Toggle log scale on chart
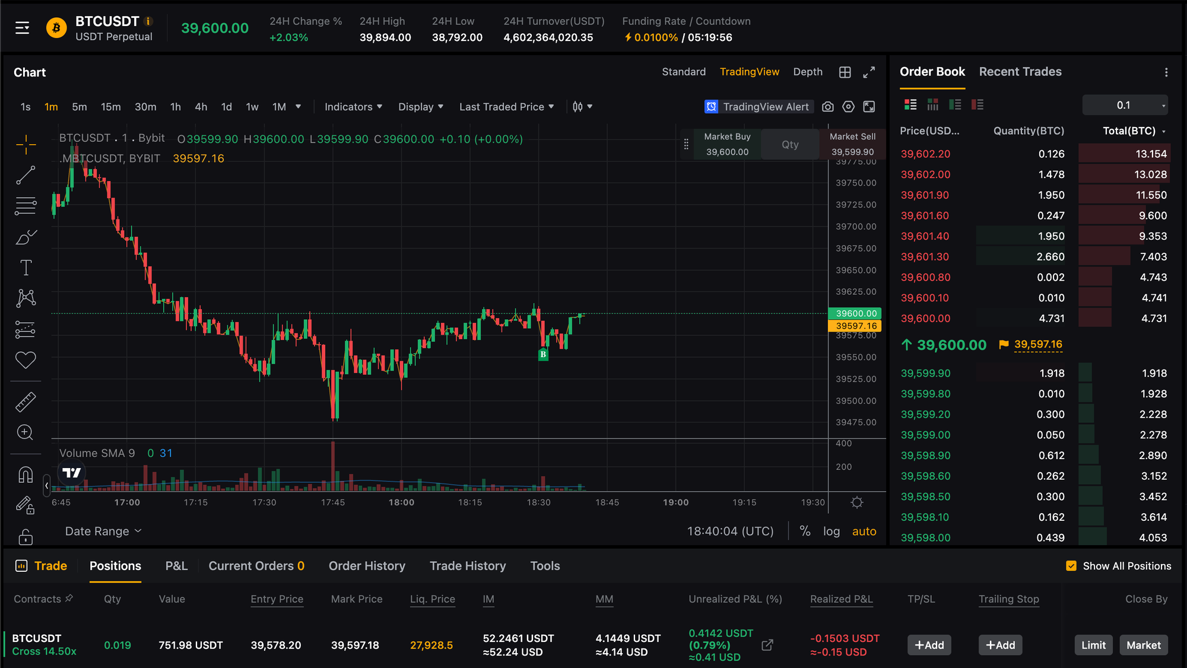Image resolution: width=1187 pixels, height=668 pixels. (831, 531)
